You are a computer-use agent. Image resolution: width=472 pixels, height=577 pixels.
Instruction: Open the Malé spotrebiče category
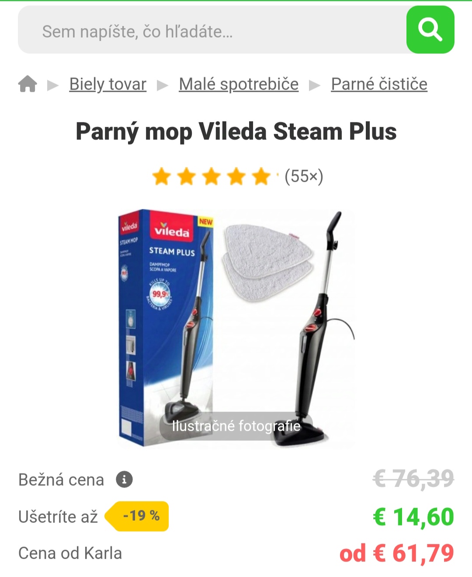(239, 84)
